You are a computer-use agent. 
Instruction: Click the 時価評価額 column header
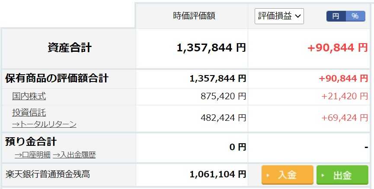coord(194,16)
